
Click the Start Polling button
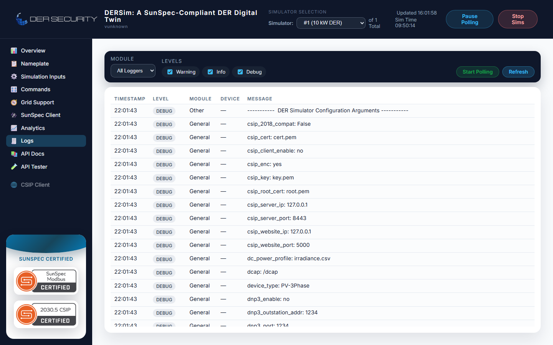[x=478, y=72]
